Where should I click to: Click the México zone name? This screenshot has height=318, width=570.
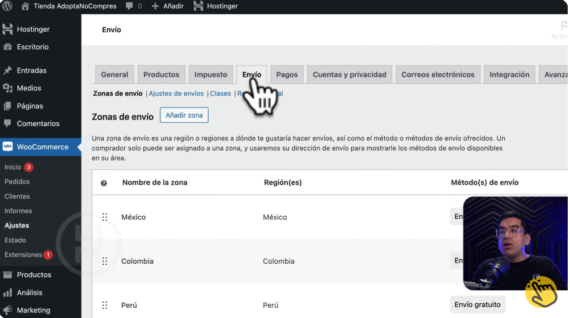click(x=133, y=217)
